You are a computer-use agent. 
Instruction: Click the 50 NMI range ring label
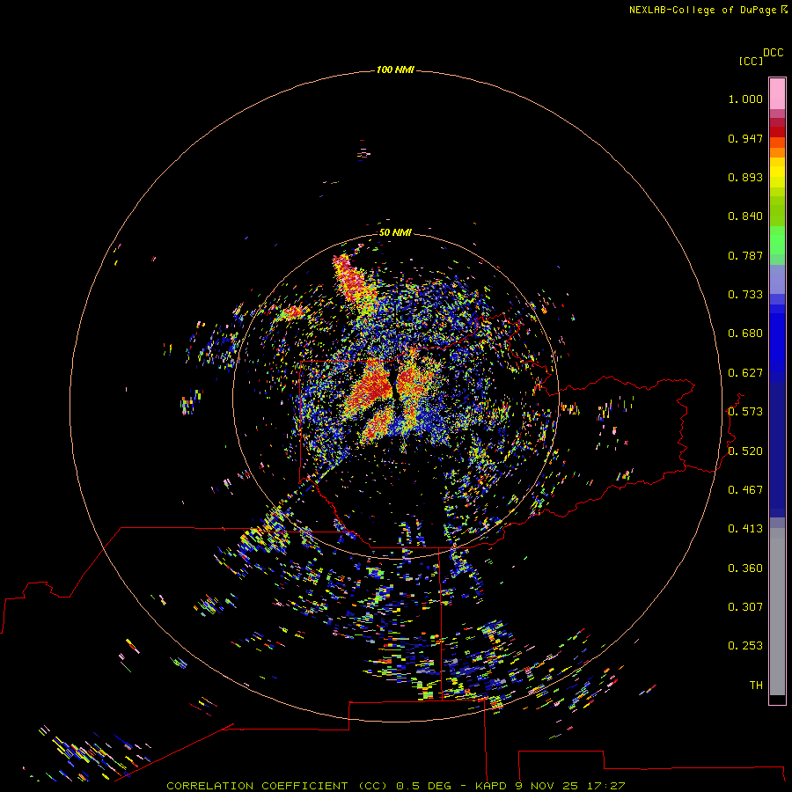pyautogui.click(x=395, y=232)
